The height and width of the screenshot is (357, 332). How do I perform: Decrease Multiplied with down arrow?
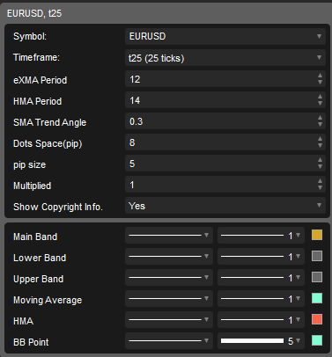click(320, 188)
